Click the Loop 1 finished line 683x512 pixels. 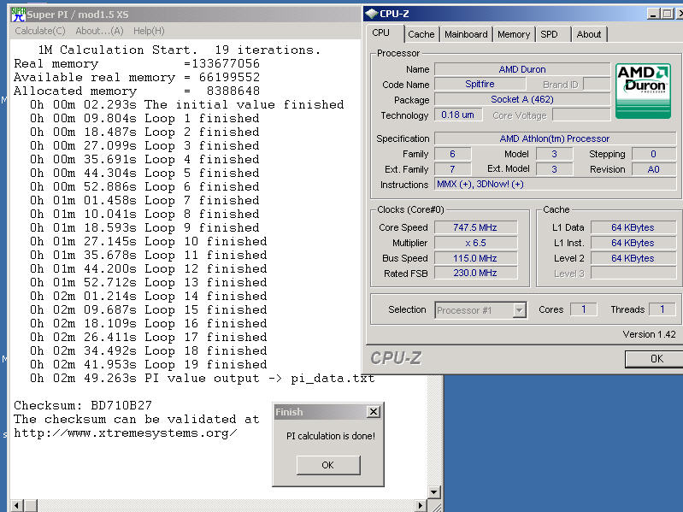click(144, 119)
